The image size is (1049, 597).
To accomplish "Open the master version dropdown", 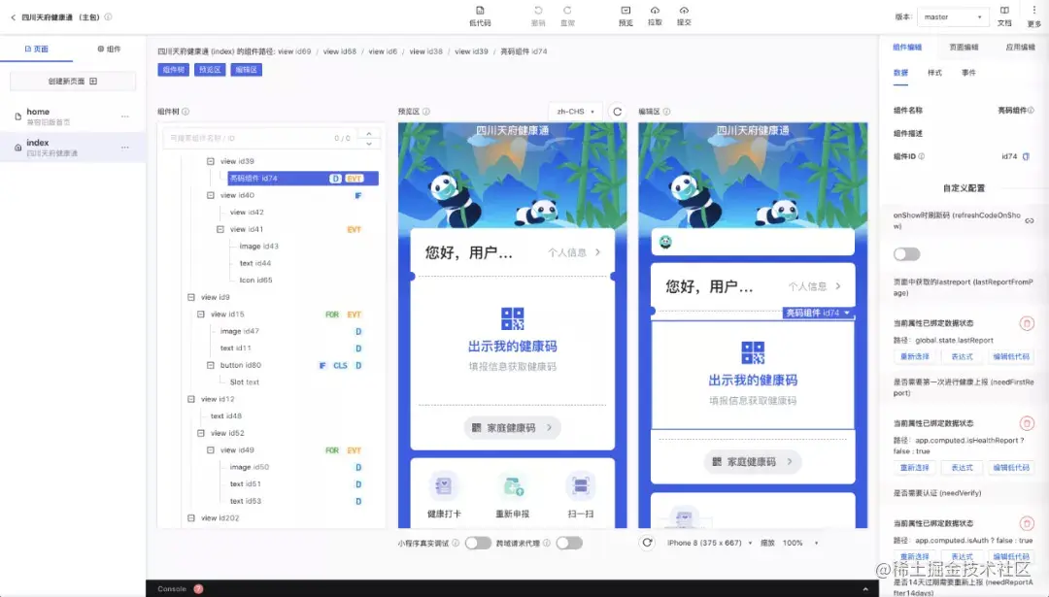I will (x=955, y=16).
